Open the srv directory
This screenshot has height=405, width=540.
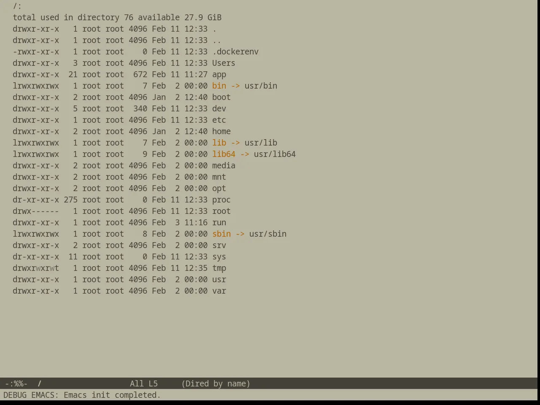click(x=219, y=245)
